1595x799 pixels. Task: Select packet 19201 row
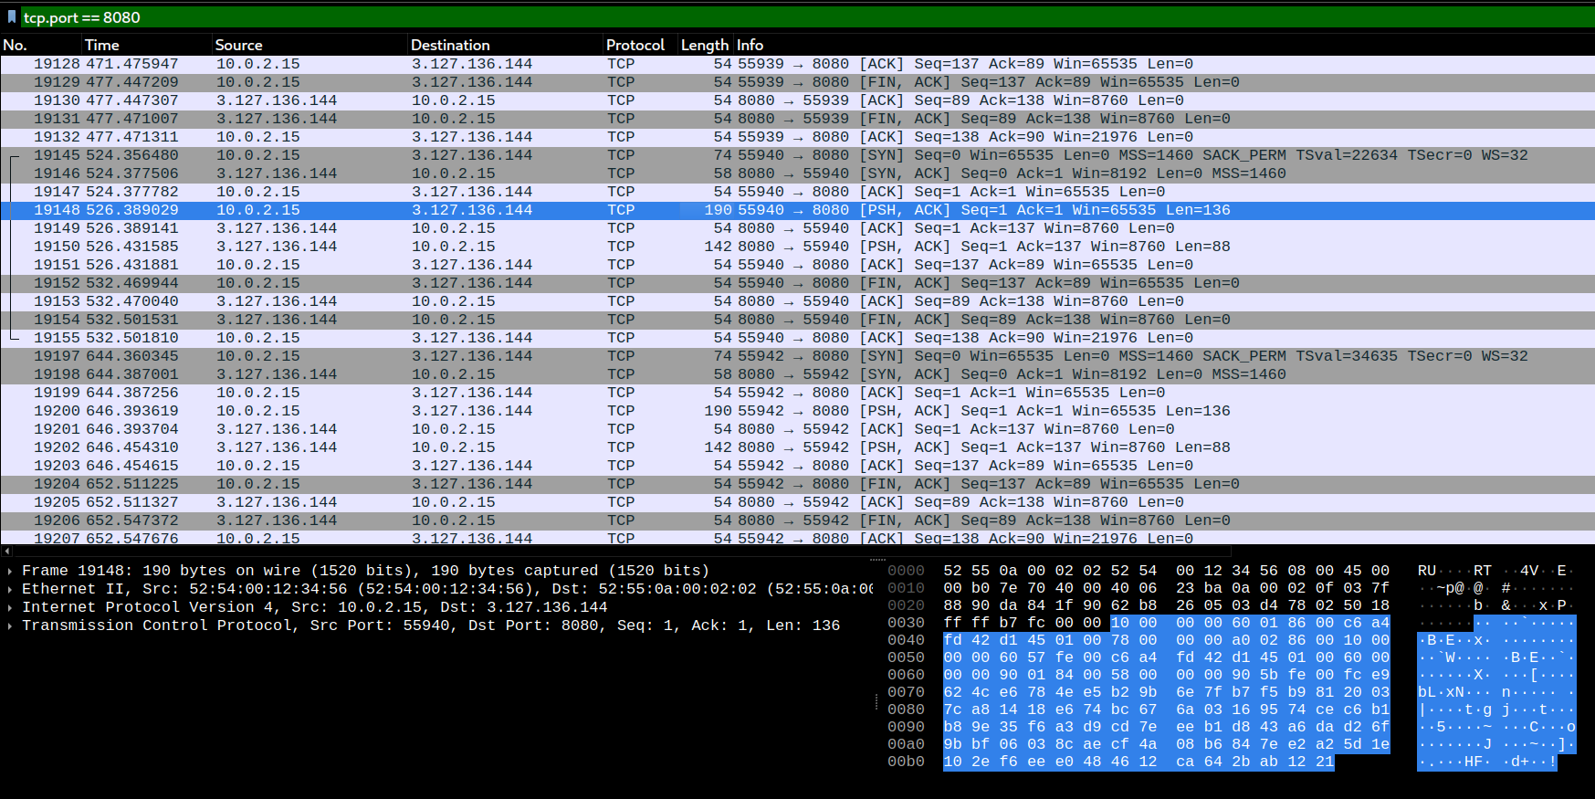797,429
